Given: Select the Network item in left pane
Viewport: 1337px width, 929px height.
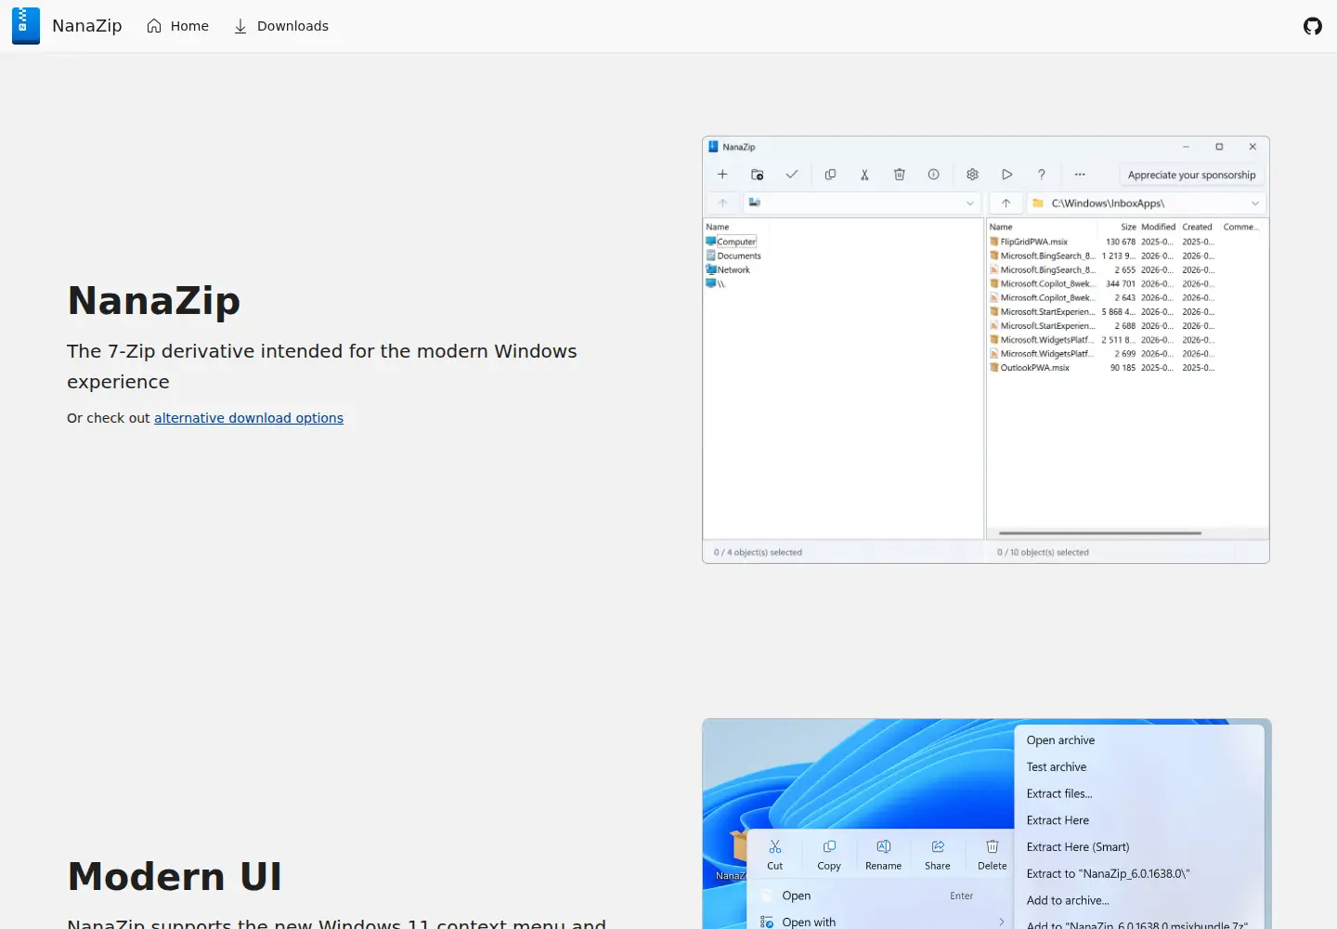Looking at the screenshot, I should pos(728,269).
